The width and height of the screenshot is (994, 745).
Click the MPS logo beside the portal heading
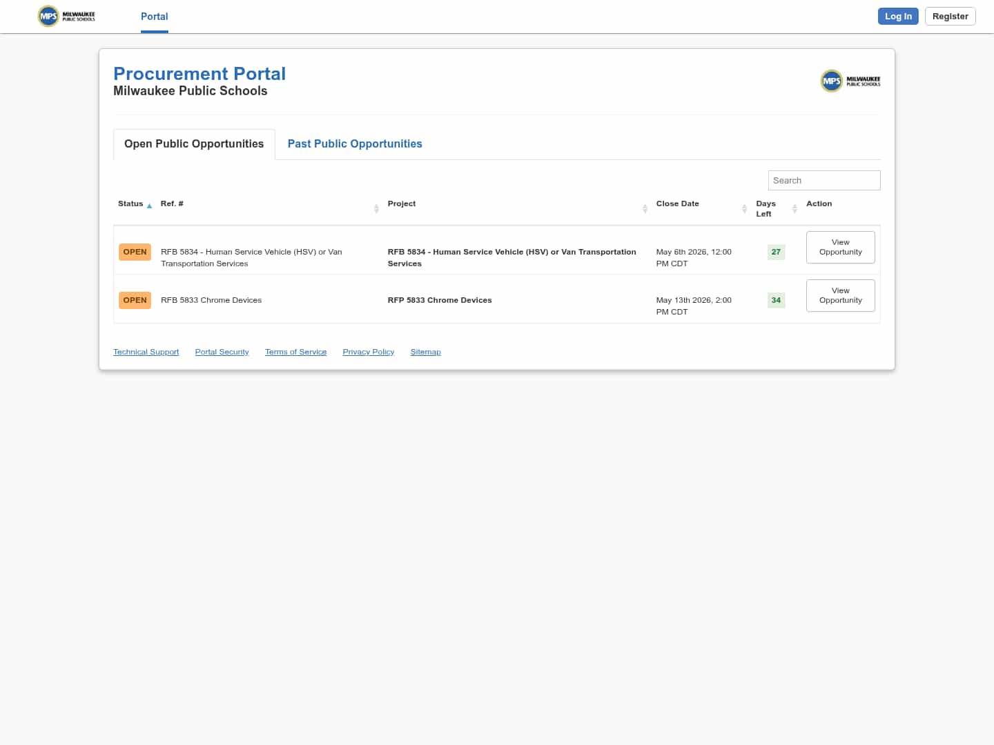[x=850, y=81]
